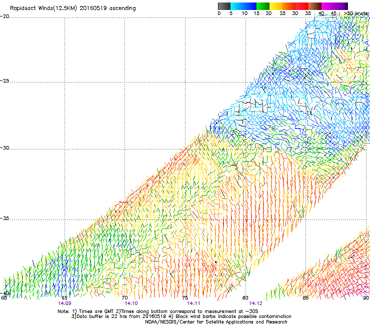Click the -30 latitude axis label
This screenshot has width=370, height=325.
pos(5,147)
